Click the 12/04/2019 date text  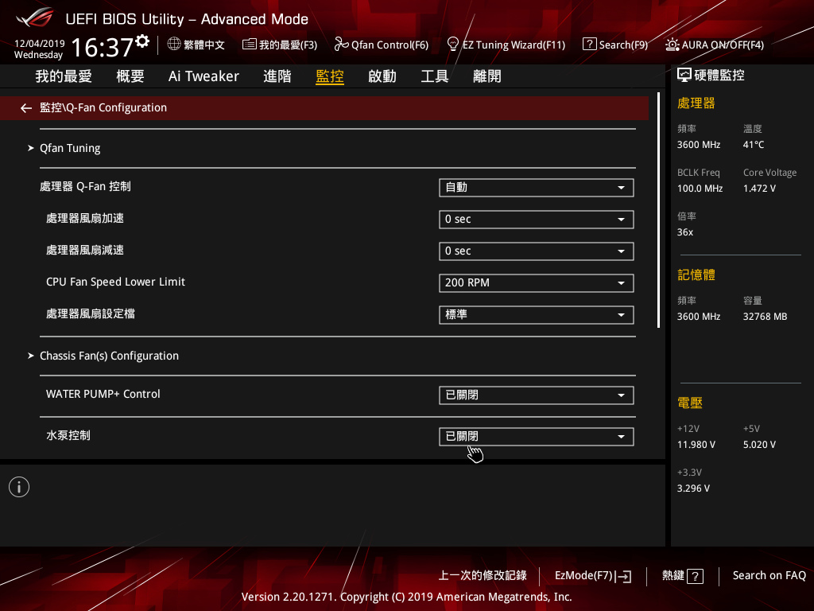[40, 44]
